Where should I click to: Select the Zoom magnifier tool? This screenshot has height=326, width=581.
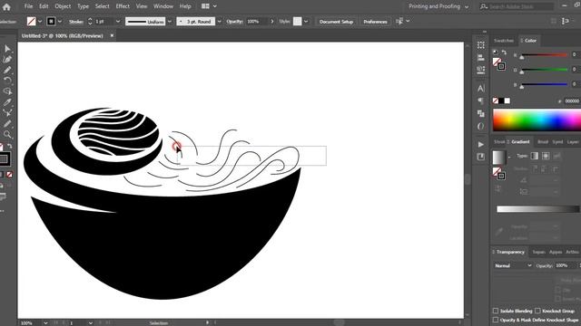7,134
